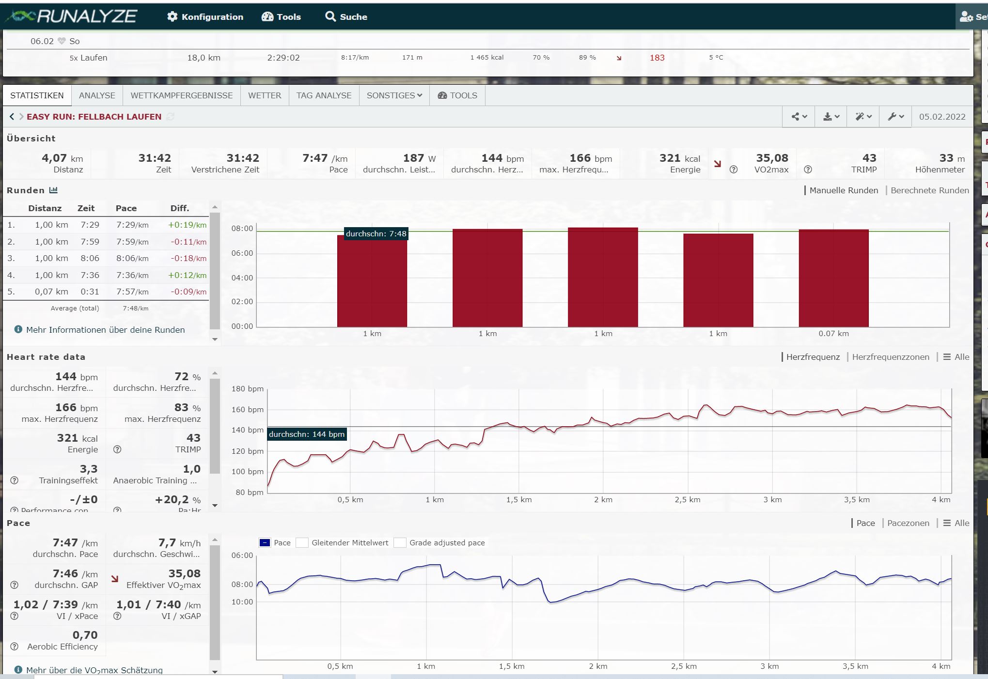This screenshot has height=679, width=988.
Task: Open the export/download activity menu
Action: pos(831,117)
